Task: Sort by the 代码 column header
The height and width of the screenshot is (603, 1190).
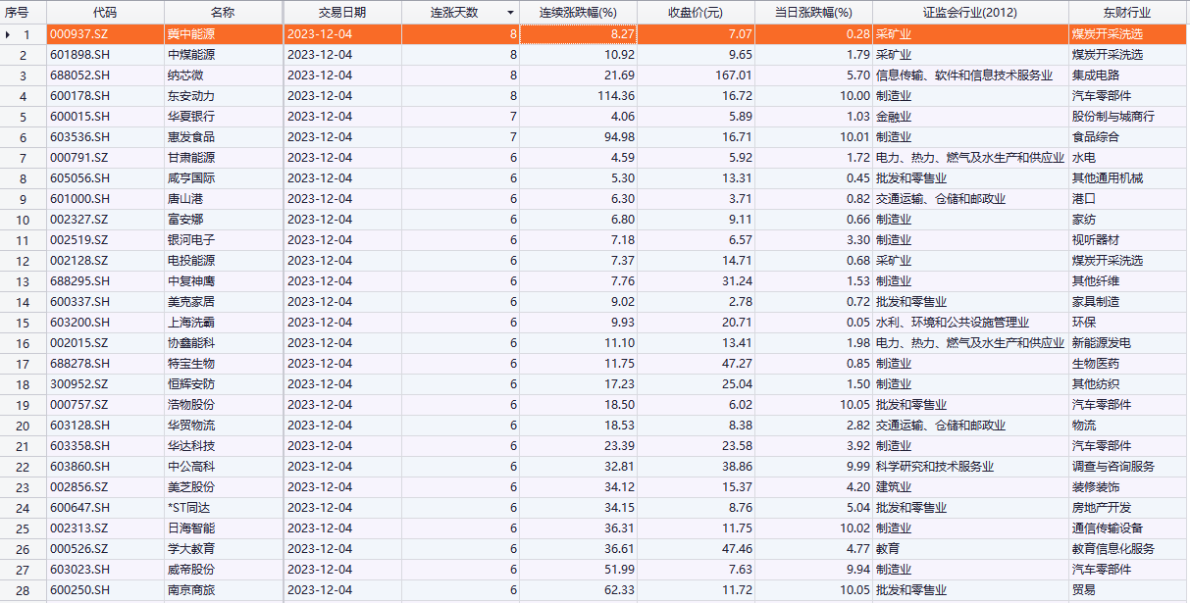Action: (x=104, y=13)
